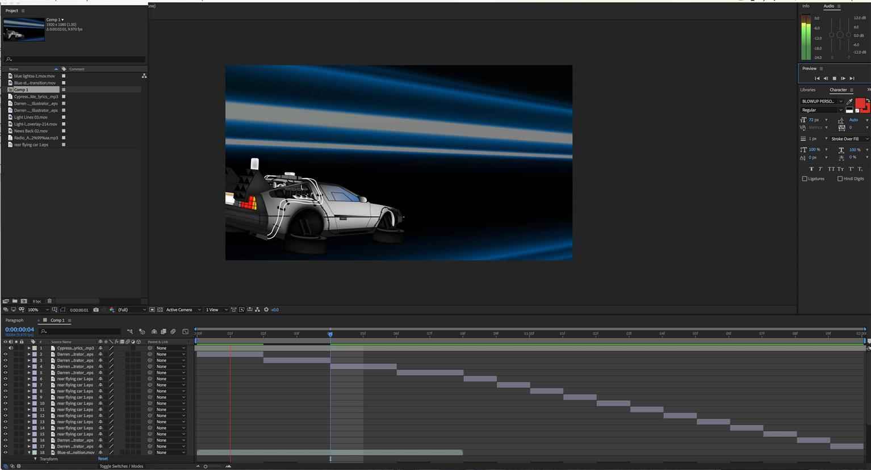This screenshot has height=470, width=871.
Task: Hide layer 2 Darren eps with eye
Action: (6, 354)
